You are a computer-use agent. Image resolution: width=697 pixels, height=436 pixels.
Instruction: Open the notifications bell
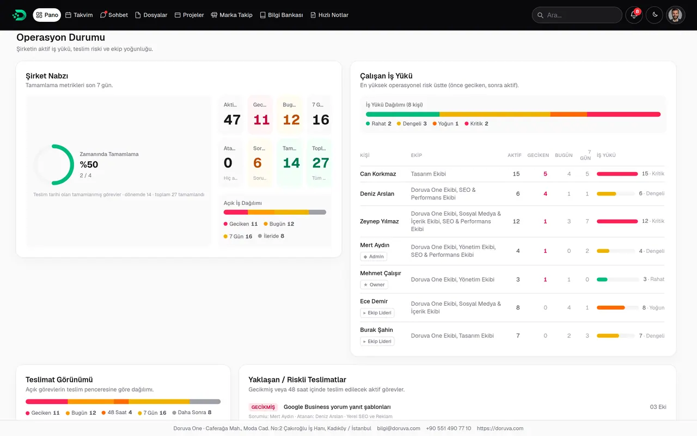tap(634, 15)
